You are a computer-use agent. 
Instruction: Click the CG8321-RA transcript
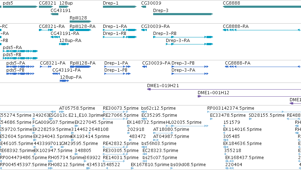click(46, 30)
